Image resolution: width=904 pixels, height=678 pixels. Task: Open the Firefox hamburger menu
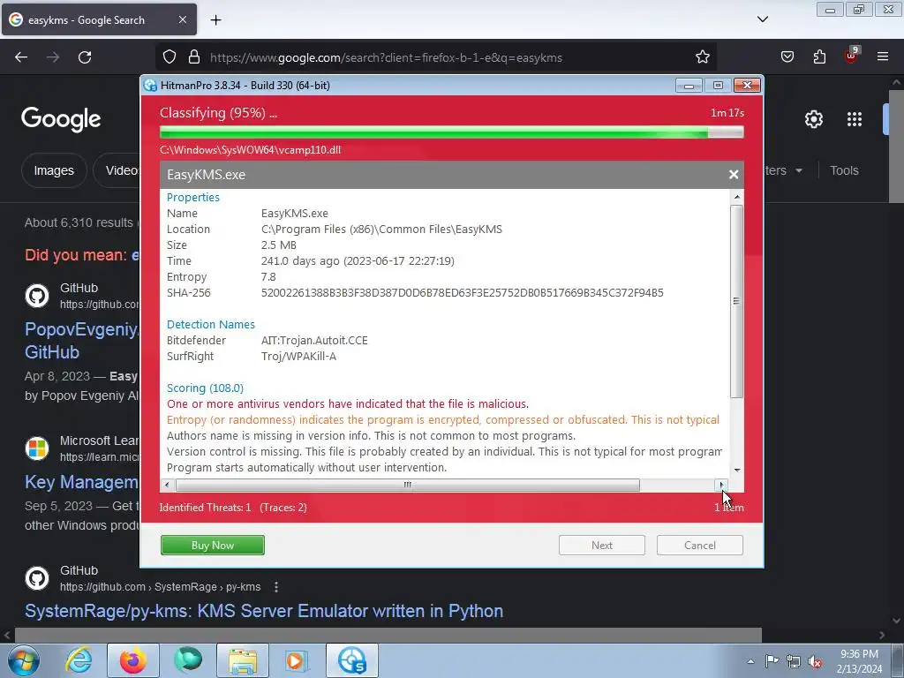tap(883, 57)
